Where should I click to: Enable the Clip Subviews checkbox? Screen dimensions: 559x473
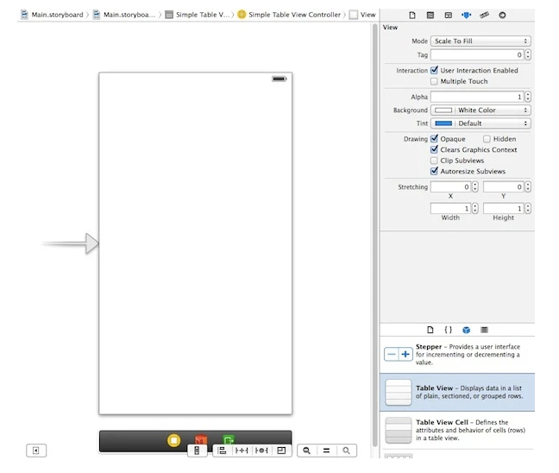(434, 161)
